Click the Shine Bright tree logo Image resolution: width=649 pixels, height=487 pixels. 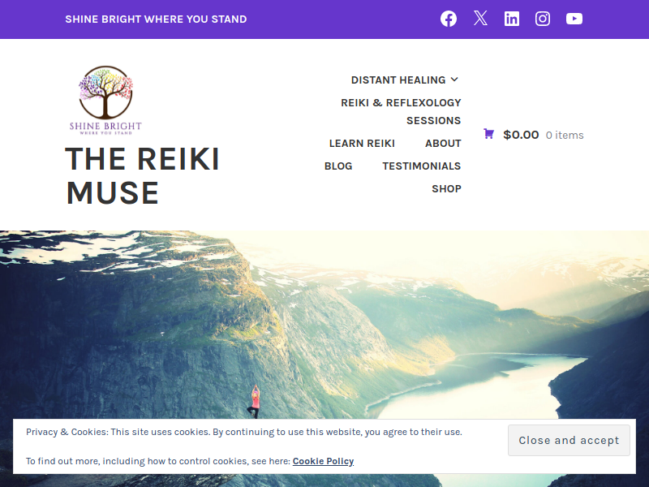(x=105, y=100)
